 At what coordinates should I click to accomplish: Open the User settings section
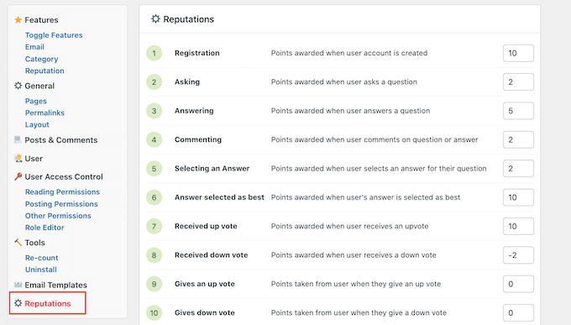click(x=34, y=159)
